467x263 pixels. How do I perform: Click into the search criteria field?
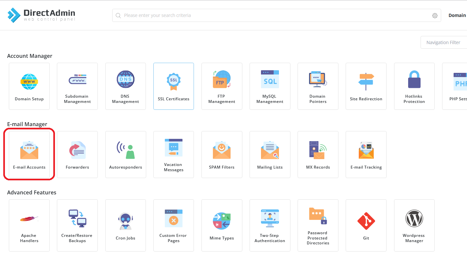coord(271,15)
